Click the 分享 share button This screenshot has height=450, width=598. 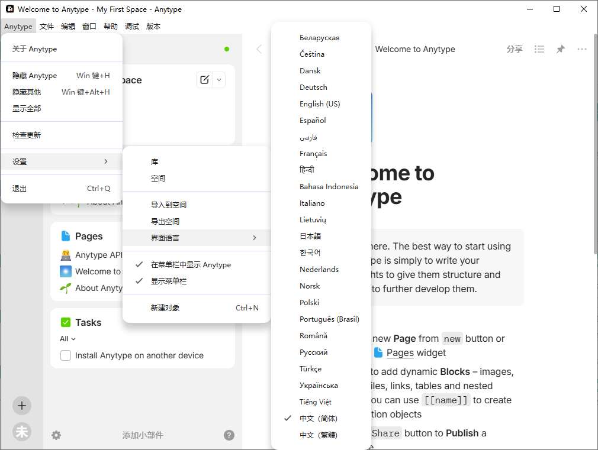coord(515,49)
